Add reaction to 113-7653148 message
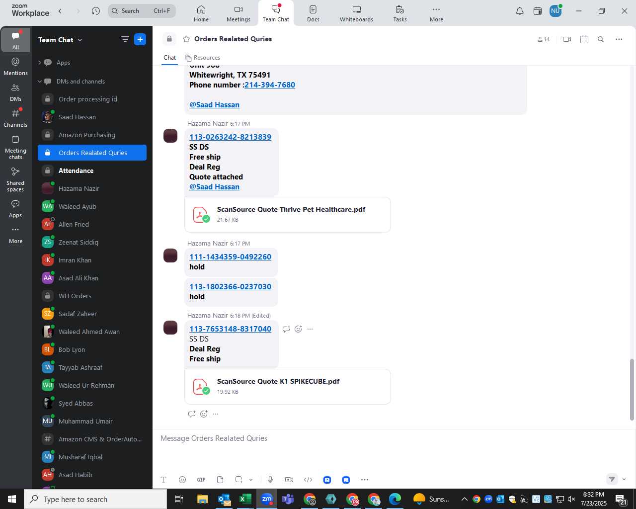Image resolution: width=636 pixels, height=509 pixels. pos(298,329)
